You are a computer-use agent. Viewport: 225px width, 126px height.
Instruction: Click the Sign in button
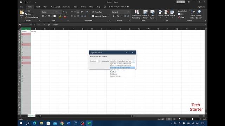[x=180, y=2]
